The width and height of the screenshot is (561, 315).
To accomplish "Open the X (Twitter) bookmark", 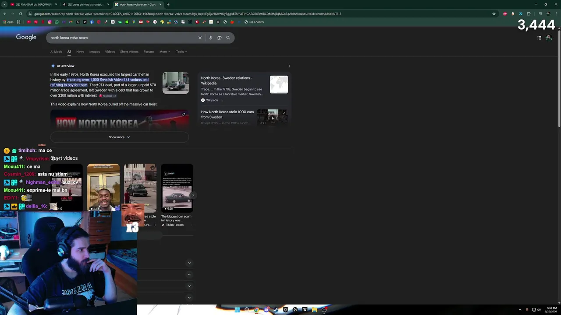I will tap(78, 22).
